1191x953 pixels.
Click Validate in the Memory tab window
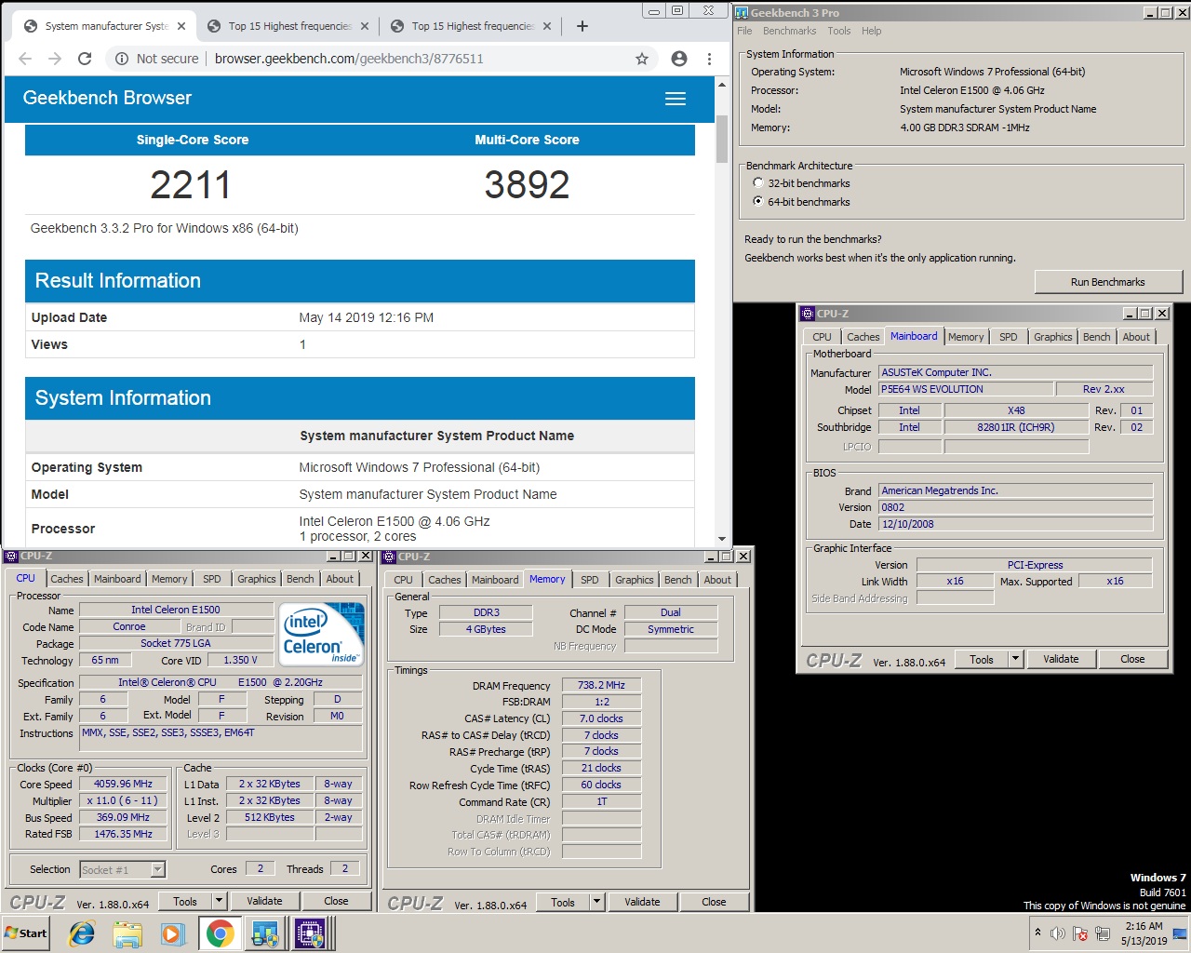click(642, 902)
